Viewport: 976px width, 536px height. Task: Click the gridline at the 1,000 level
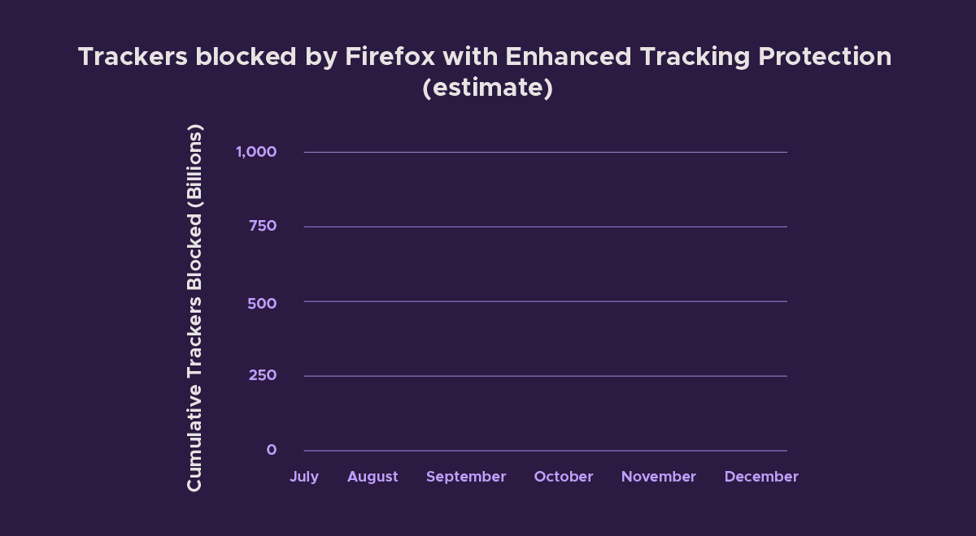click(545, 152)
